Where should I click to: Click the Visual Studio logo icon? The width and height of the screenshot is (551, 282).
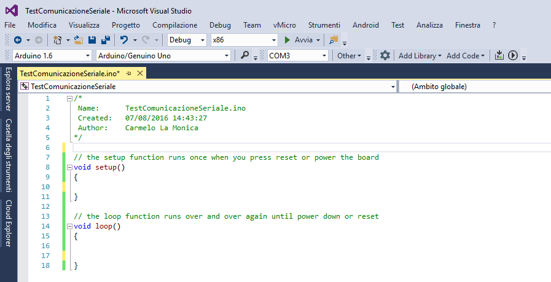(12, 10)
